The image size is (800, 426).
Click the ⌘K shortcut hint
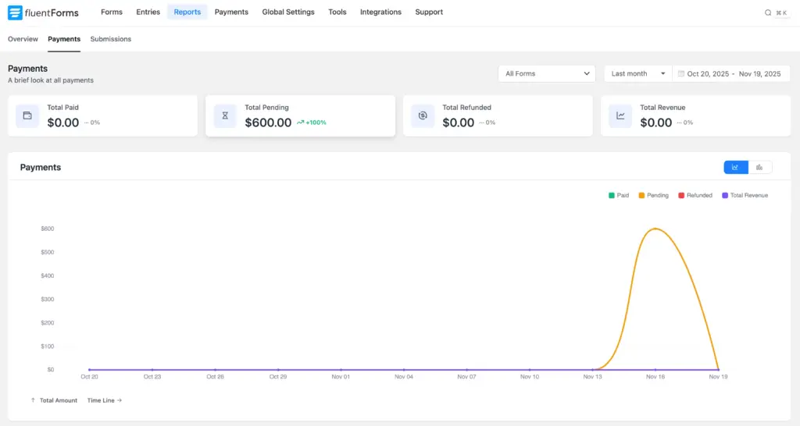781,12
